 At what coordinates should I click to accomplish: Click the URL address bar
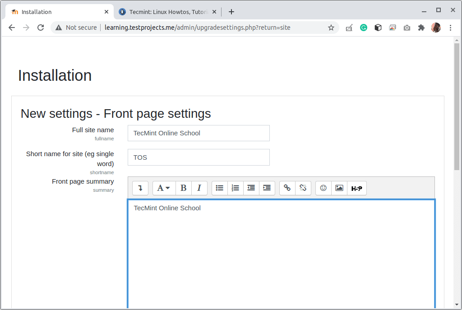coord(198,28)
